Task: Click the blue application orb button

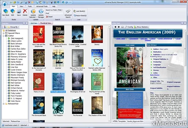Action: click(x=5, y=4)
